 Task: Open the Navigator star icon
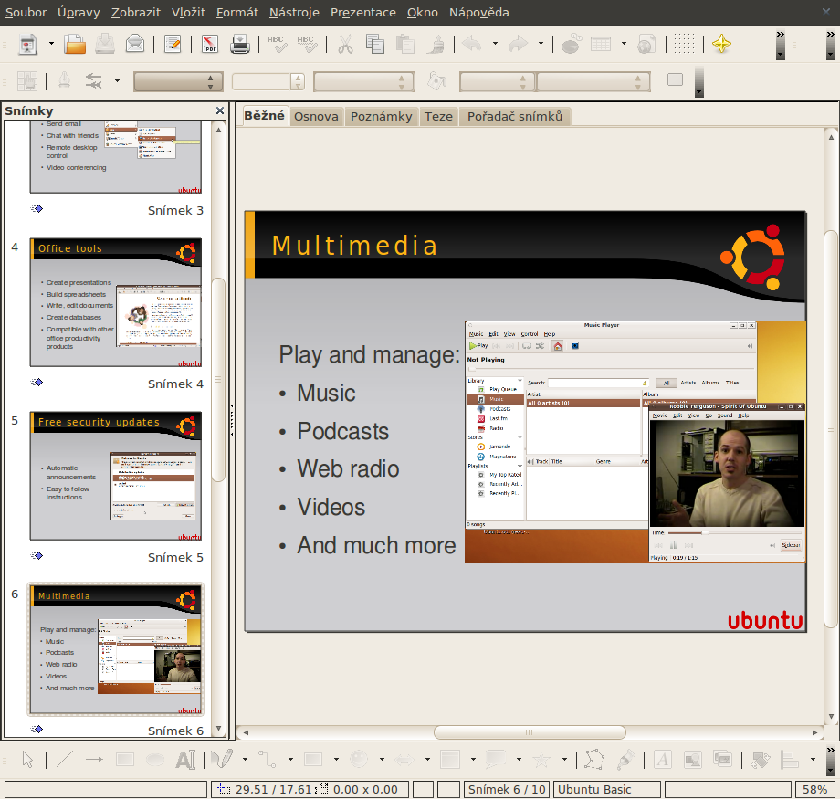point(721,44)
